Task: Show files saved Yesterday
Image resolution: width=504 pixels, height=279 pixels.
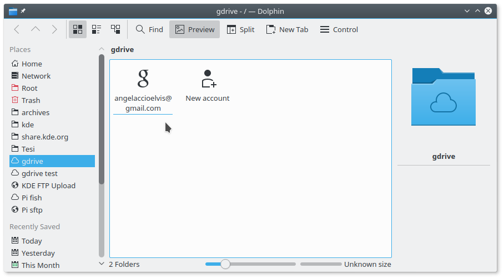Action: tap(52, 253)
